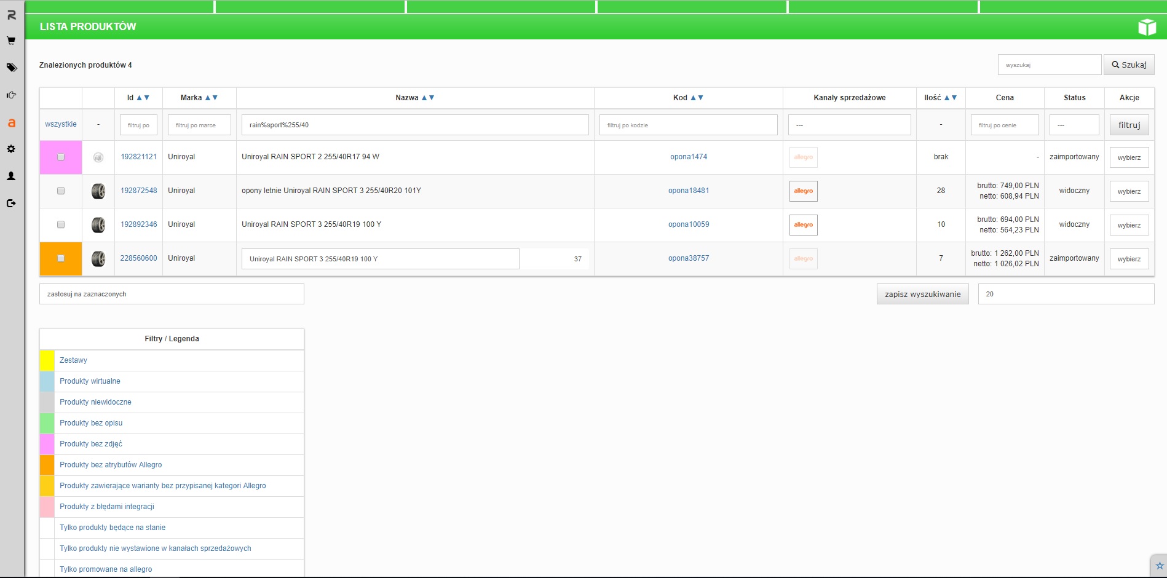This screenshot has height=578, width=1167.
Task: Click the star icon at bottom right corner
Action: pos(1159,566)
